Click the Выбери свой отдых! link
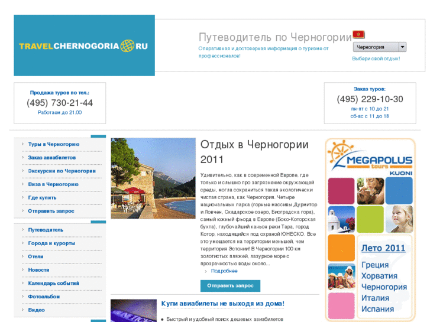430x322 pixels. tap(376, 58)
